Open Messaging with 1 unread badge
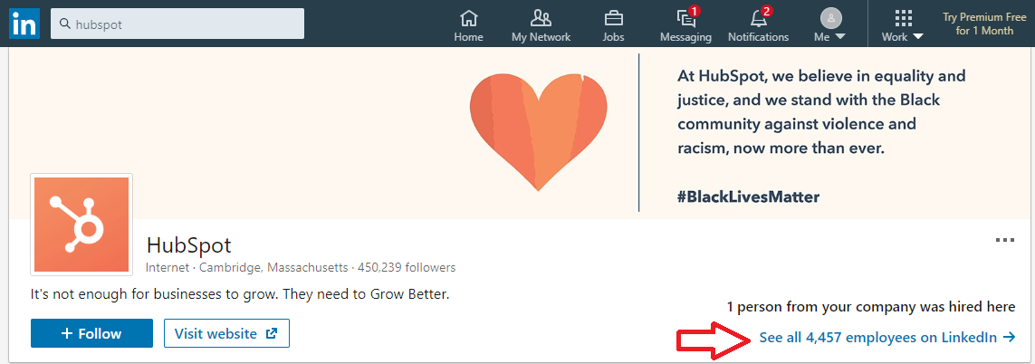This screenshot has height=364, width=1035. (x=685, y=25)
